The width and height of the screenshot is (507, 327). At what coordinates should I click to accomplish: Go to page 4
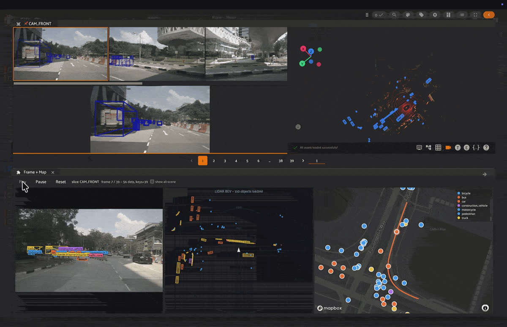[236, 161]
